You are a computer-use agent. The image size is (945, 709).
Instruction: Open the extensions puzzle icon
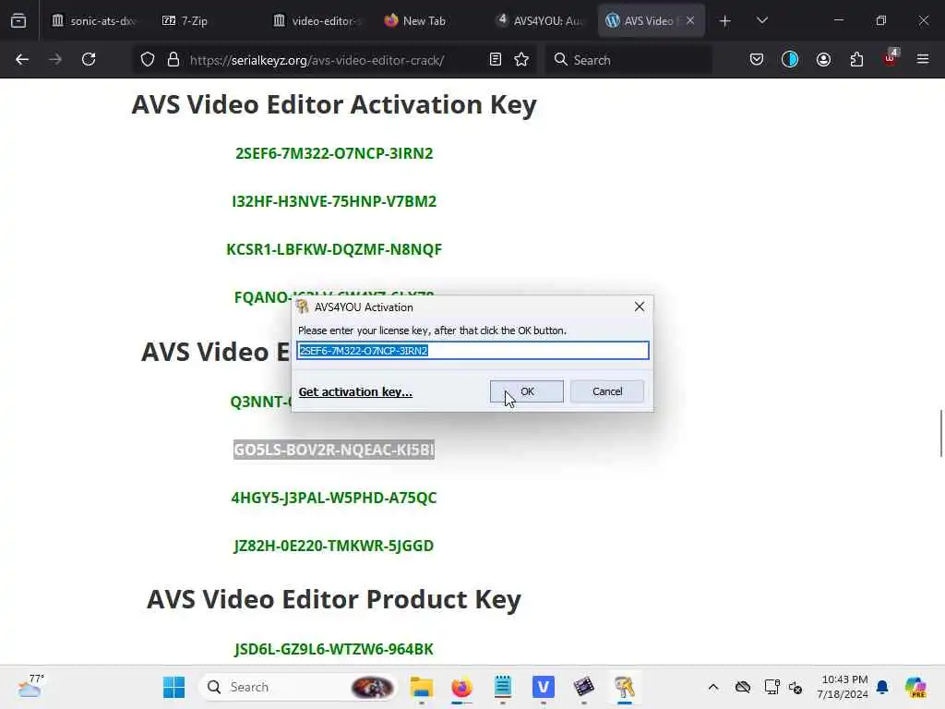pyautogui.click(x=856, y=60)
